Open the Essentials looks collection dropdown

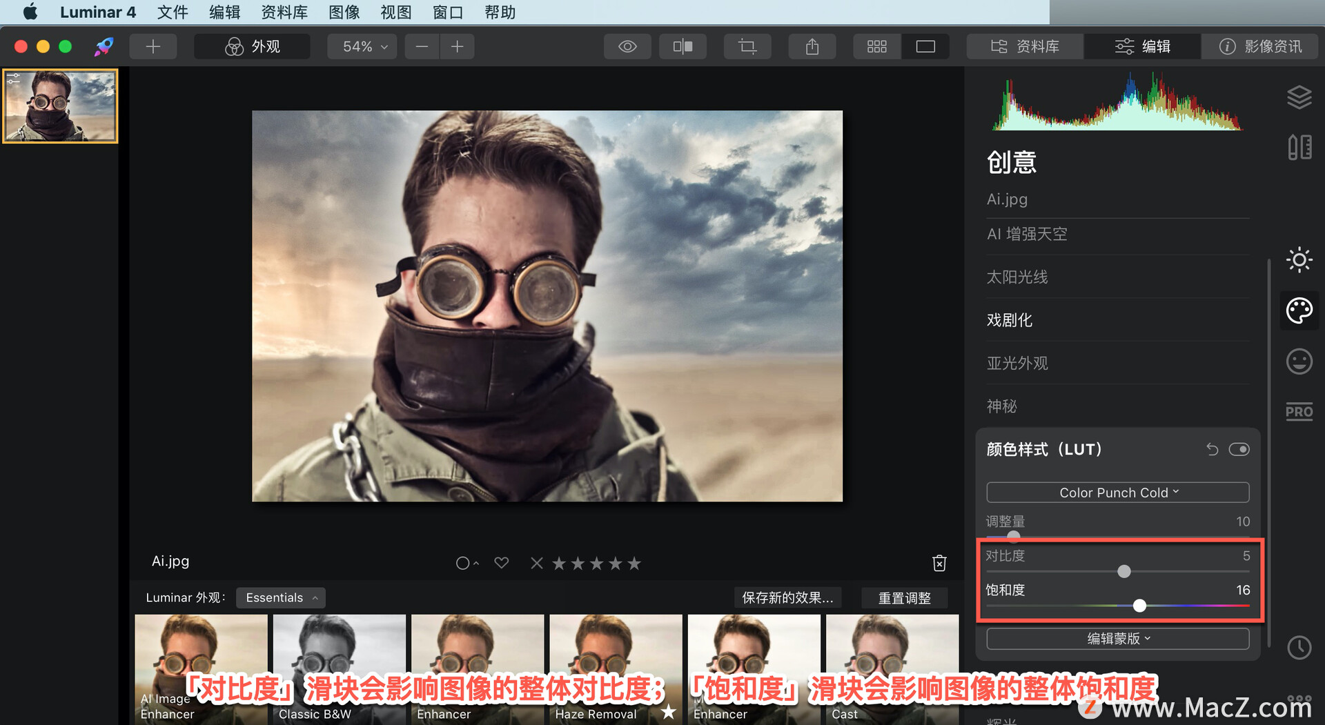click(x=281, y=597)
